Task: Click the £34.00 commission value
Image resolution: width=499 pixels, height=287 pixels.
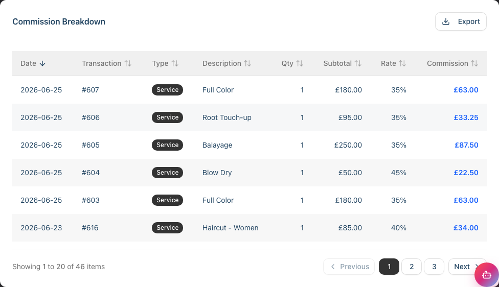Action: pyautogui.click(x=466, y=228)
